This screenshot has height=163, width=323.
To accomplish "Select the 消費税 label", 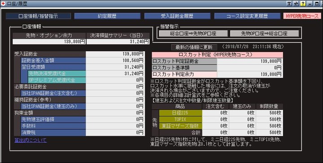I will tap(53, 132).
